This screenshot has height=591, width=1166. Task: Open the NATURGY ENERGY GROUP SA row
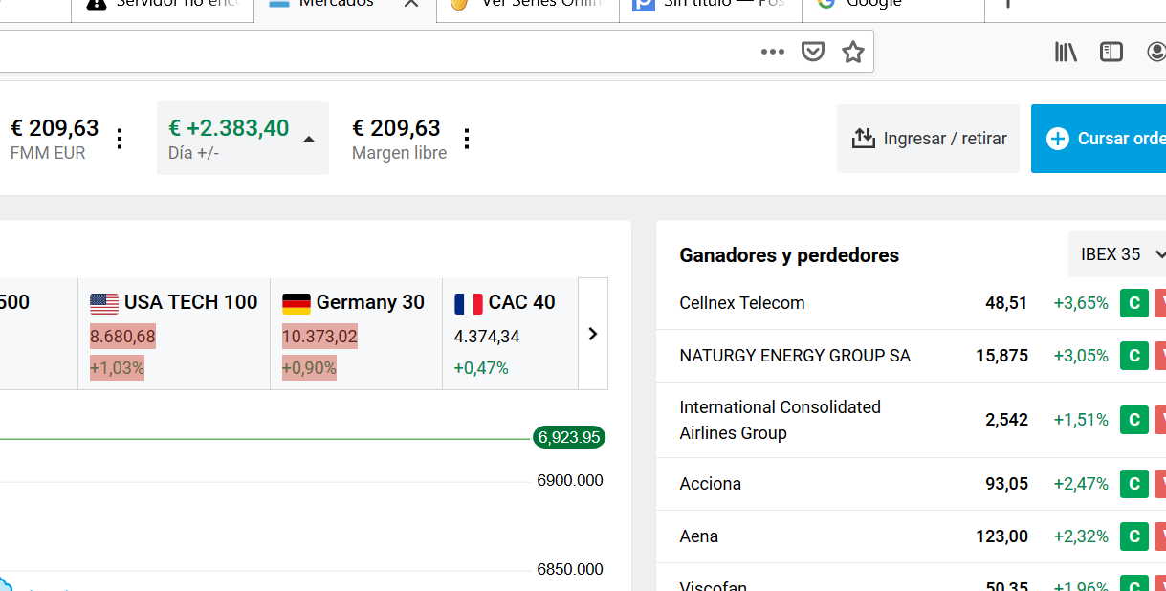point(911,356)
